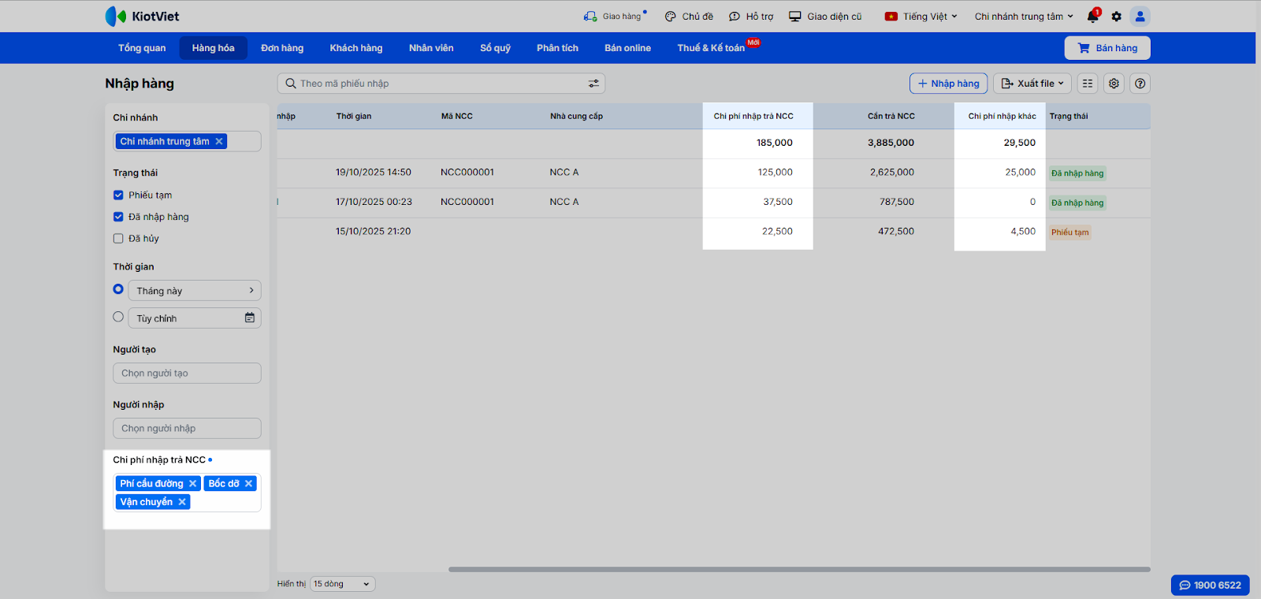
Task: Open the table settings gear icon
Action: pos(1114,84)
